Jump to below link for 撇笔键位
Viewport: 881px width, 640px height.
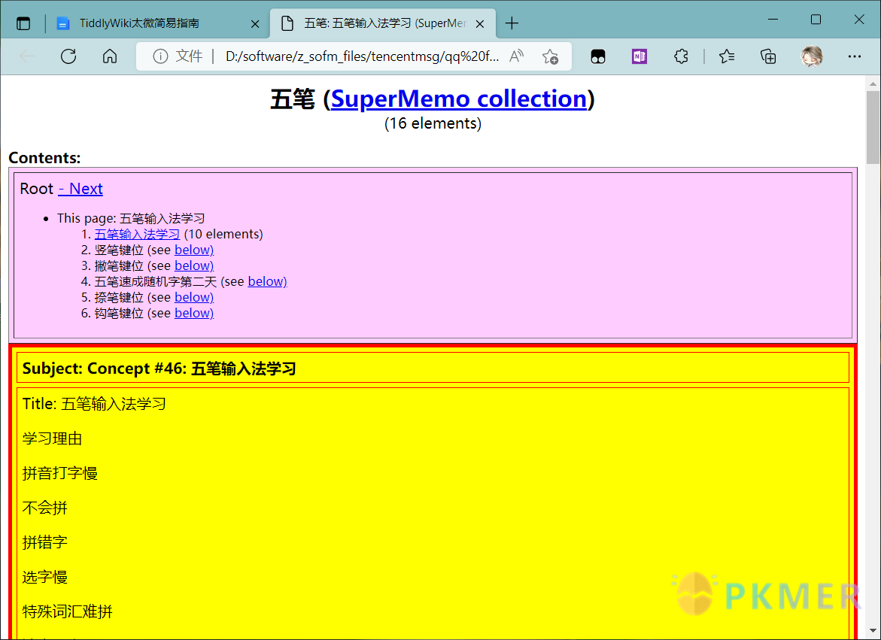(194, 265)
